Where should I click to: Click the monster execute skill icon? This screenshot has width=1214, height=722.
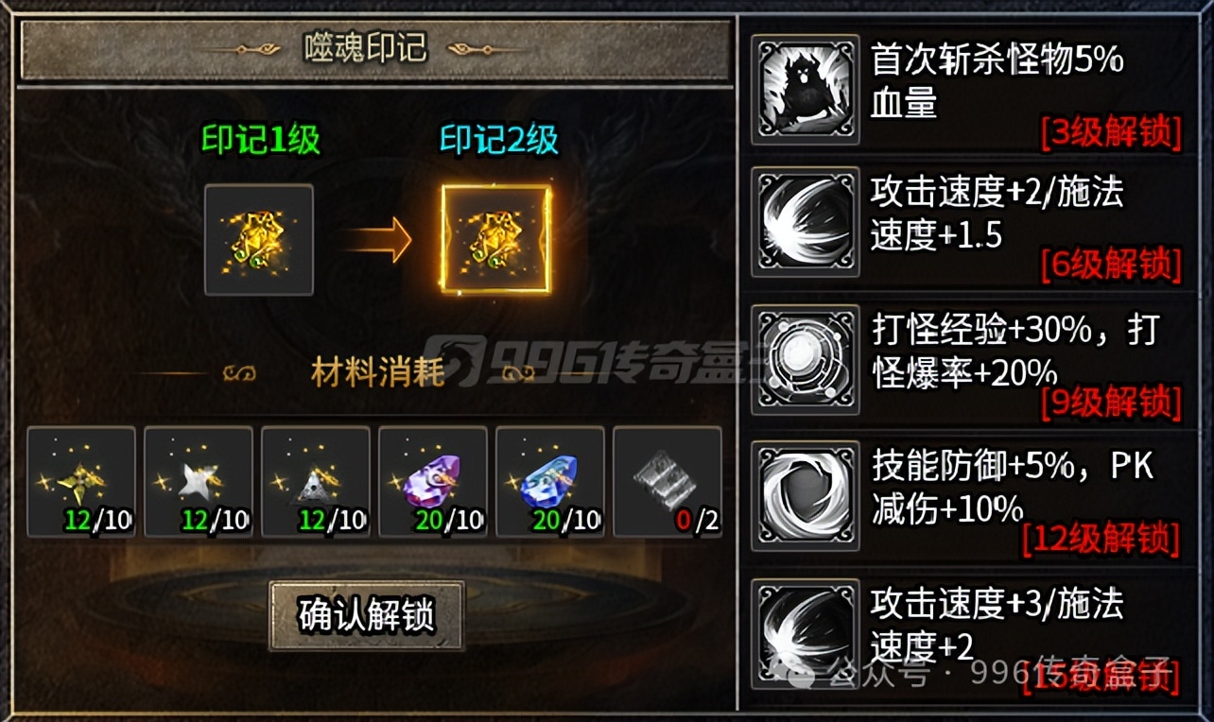[806, 90]
